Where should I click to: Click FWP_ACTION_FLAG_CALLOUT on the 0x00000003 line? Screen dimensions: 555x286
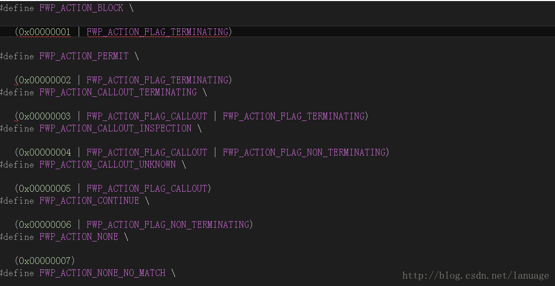click(147, 116)
